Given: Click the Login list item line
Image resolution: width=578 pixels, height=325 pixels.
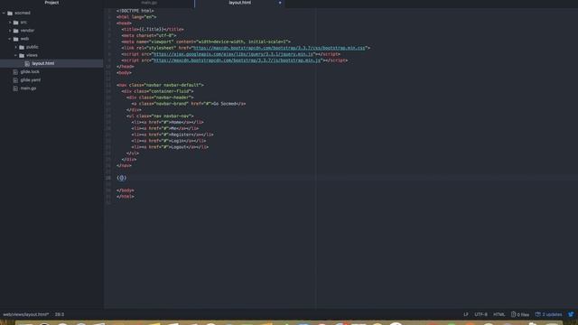Looking at the screenshot, I should 169,141.
